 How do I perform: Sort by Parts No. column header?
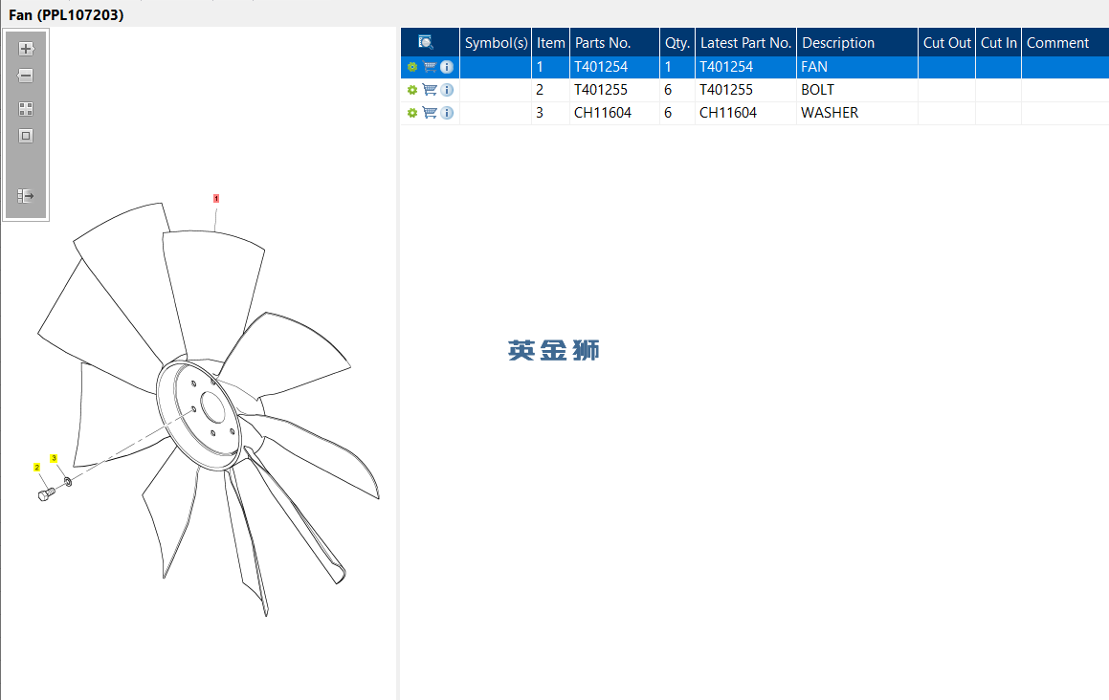[x=614, y=42]
